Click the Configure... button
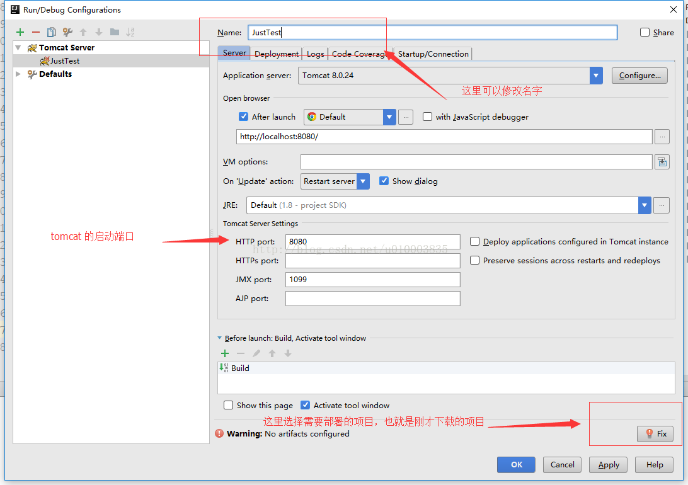 click(x=639, y=76)
